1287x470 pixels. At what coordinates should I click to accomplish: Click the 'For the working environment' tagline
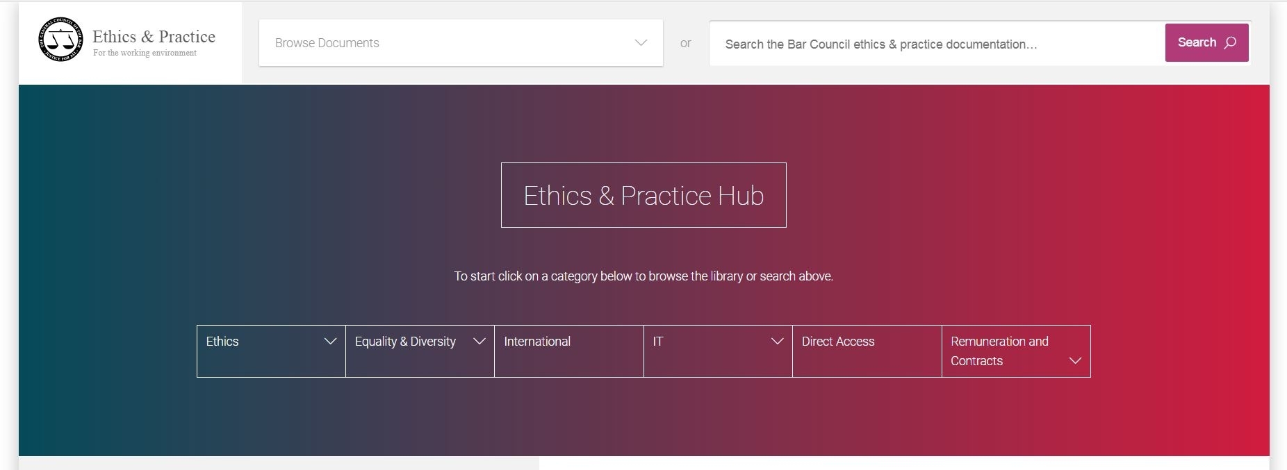(145, 53)
